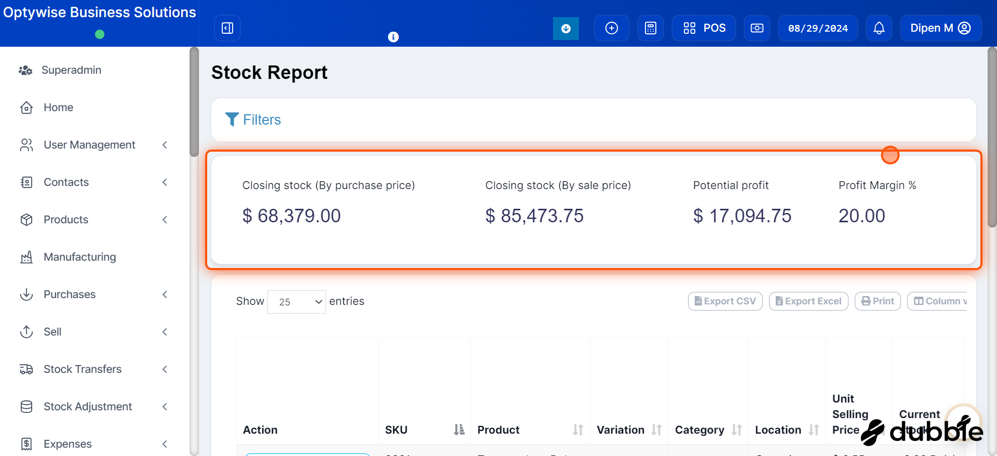Click the Contacts address-book icon
Screen dimensions: 997x456
coord(26,182)
